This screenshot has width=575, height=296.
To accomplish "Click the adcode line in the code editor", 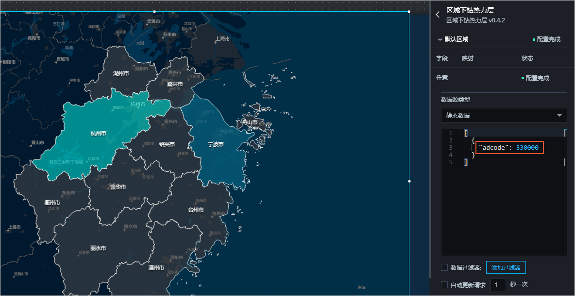I will pos(508,147).
